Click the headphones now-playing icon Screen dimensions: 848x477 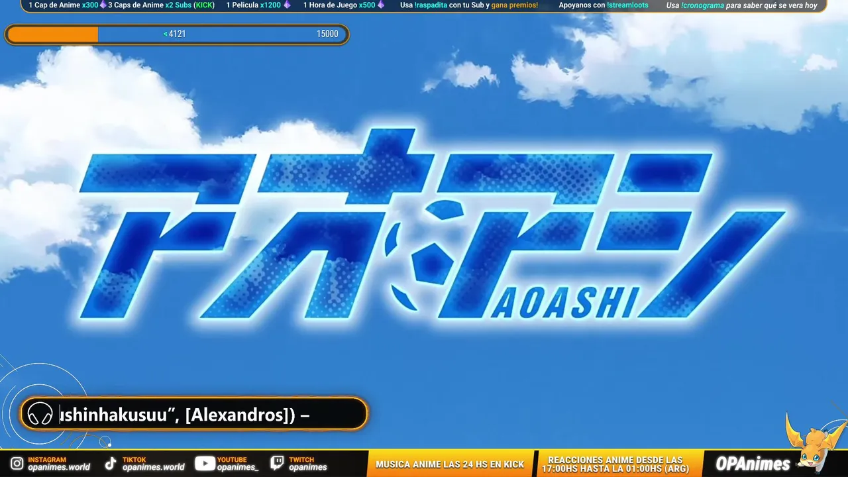tap(40, 414)
